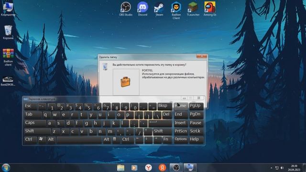306x172 pixels.
Task: Click the context menu key
Action: tap(116, 140)
